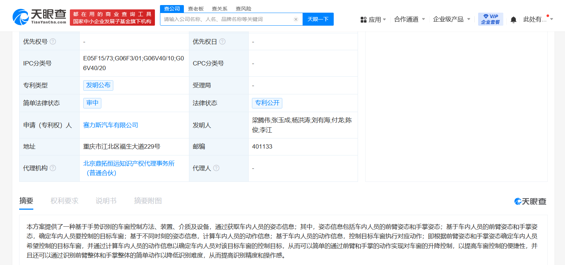Select the 摘要附图 tab
This screenshot has height=265, width=565.
point(148,201)
